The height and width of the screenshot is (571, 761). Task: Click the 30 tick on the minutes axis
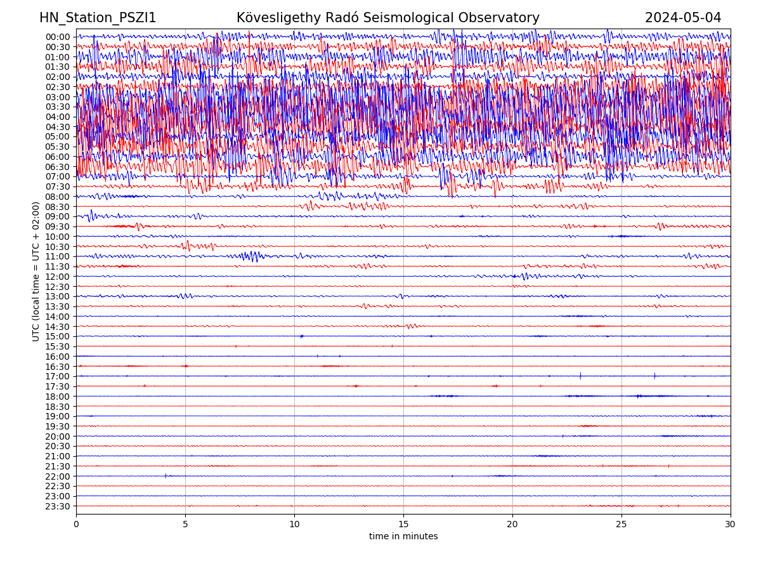pyautogui.click(x=731, y=525)
